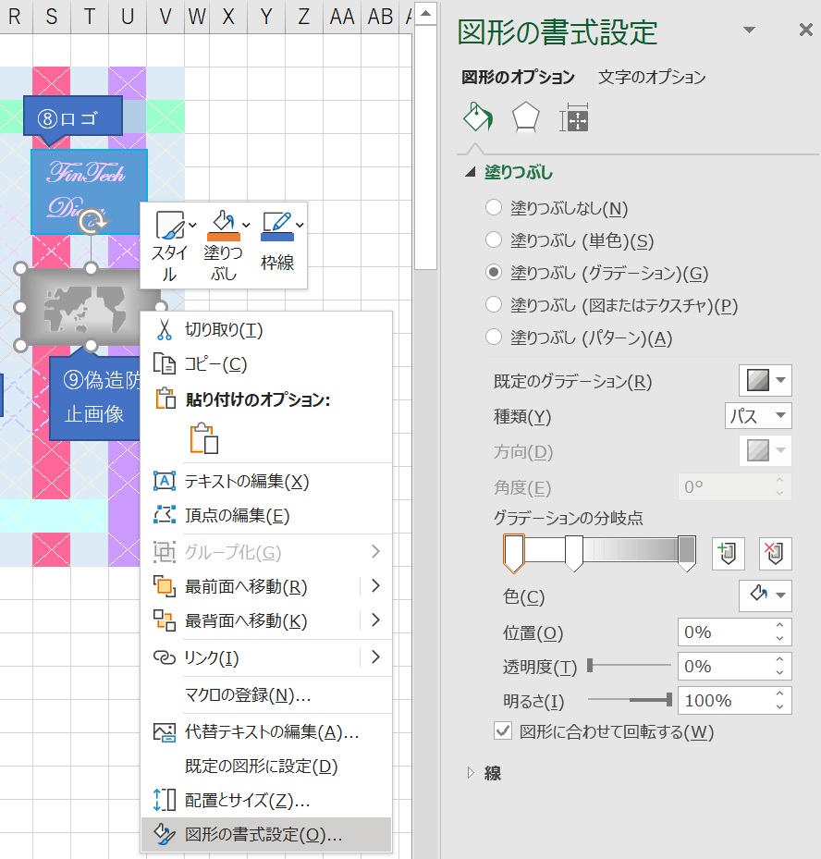Add a gradient stop with the add icon
This screenshot has height=859, width=821.
[728, 553]
